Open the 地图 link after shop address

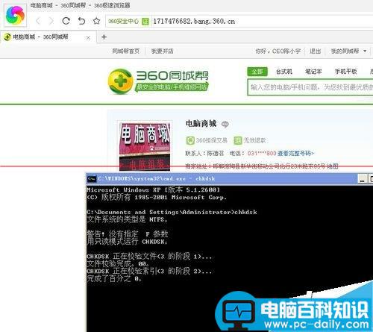point(333,166)
